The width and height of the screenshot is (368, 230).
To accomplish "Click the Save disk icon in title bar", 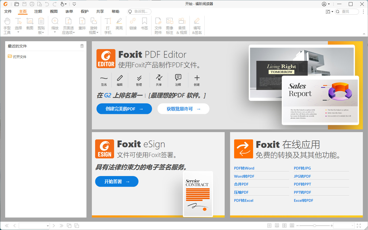I will 24,4.
